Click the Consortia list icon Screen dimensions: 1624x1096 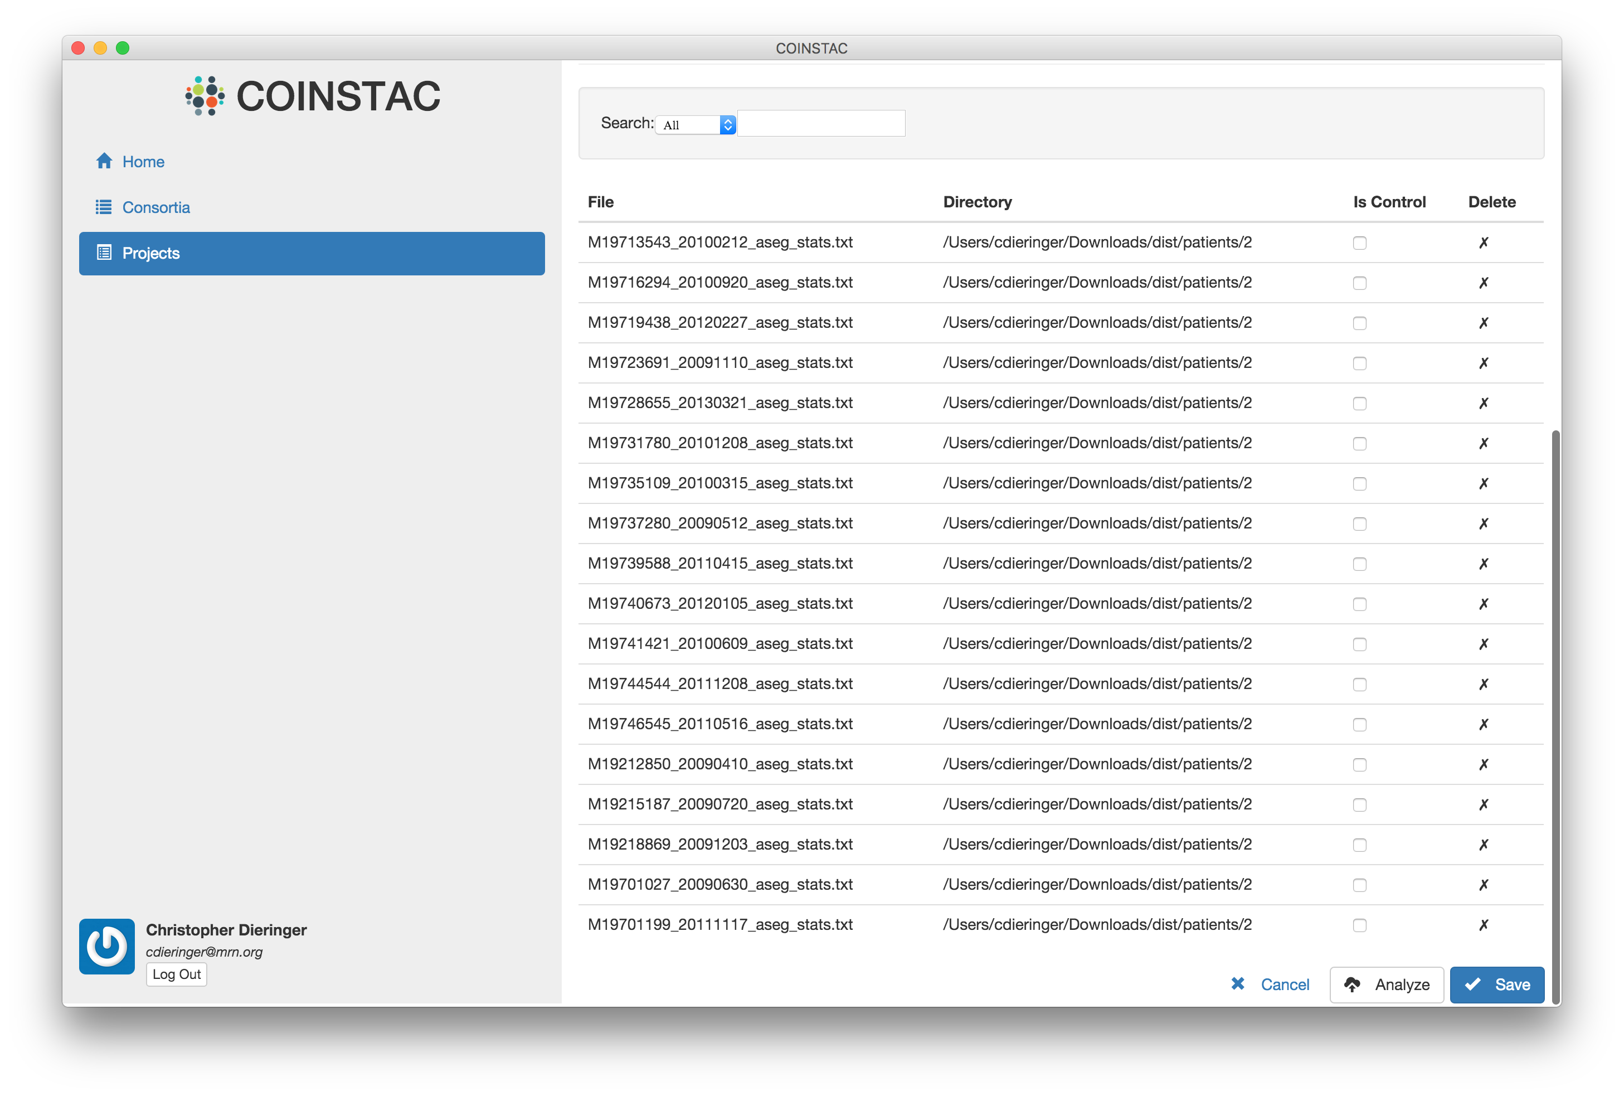[x=104, y=207]
